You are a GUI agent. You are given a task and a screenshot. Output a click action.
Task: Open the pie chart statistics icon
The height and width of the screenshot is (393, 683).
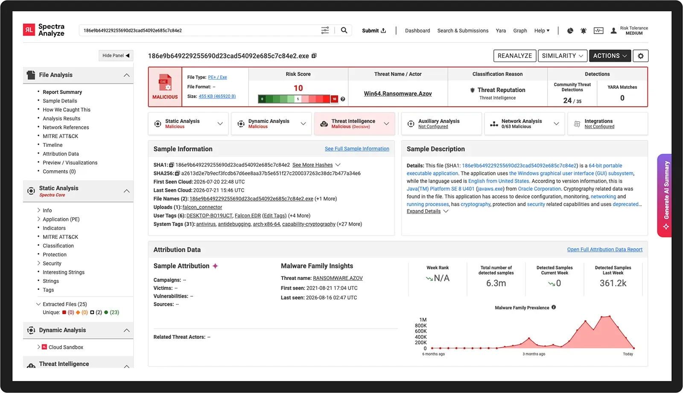point(570,31)
